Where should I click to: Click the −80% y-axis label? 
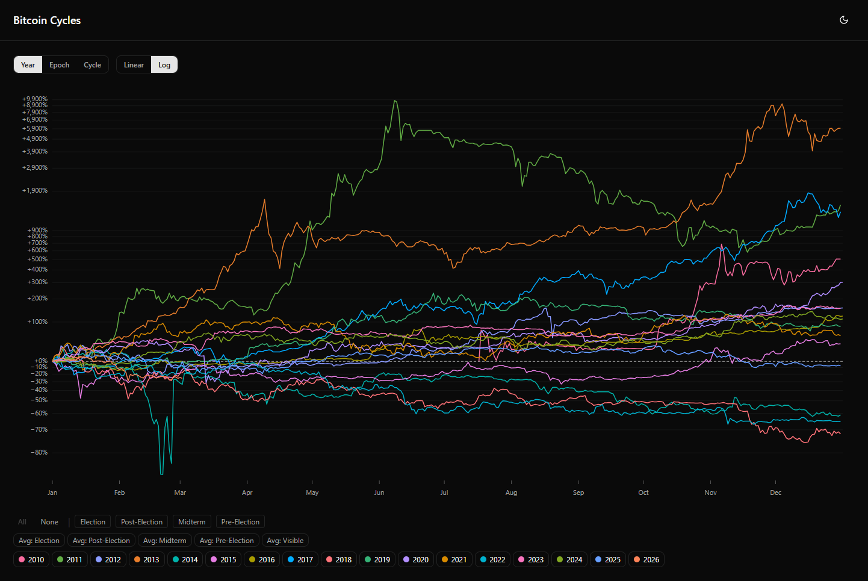[39, 452]
